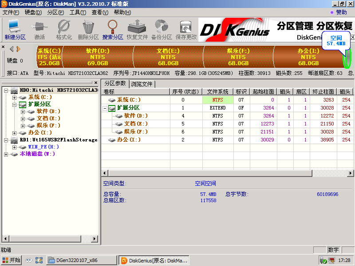
Task: Collapse the RD1 flash storage node
Action: pyautogui.click(x=6, y=140)
